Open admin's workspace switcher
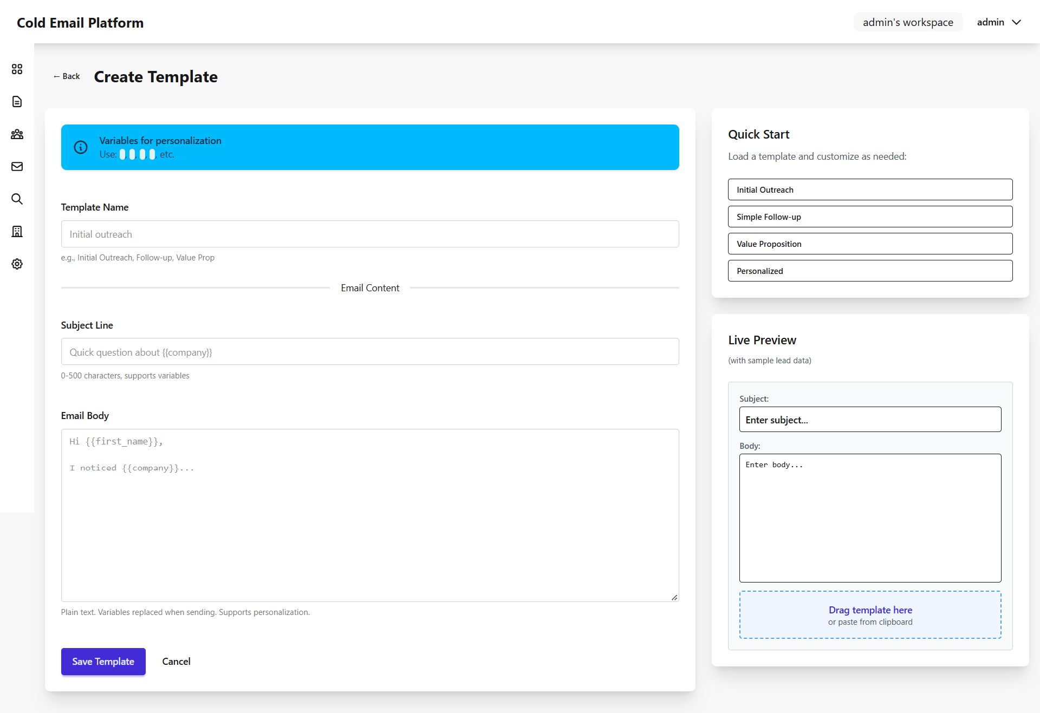Image resolution: width=1040 pixels, height=713 pixels. point(908,22)
